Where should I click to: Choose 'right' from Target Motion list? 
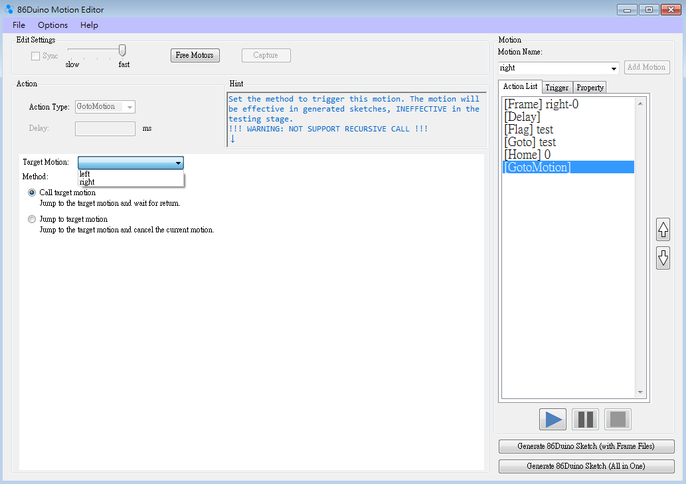pos(131,182)
